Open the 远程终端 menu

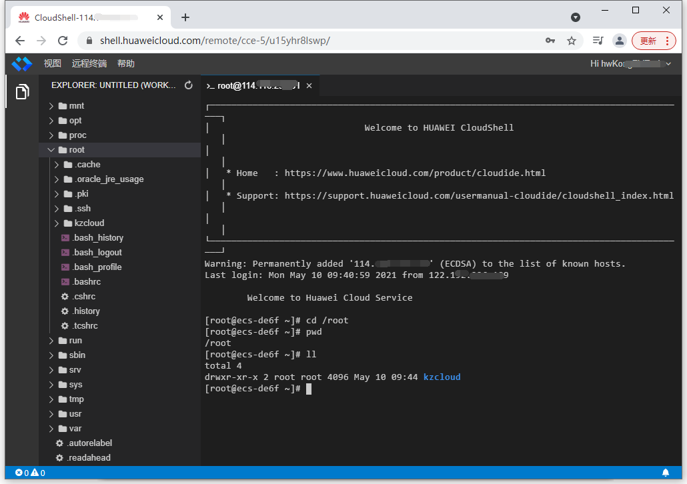tap(89, 64)
